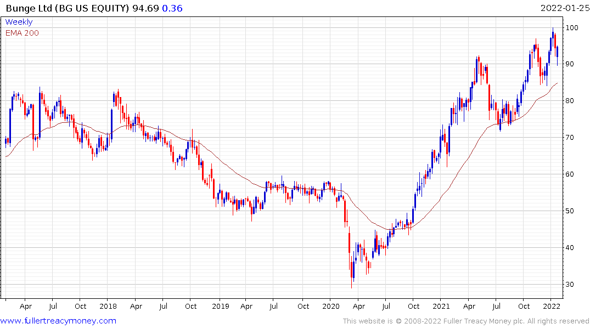Click the 2020 time axis label
Viewport: 590px width, 329px height.
pos(331,307)
